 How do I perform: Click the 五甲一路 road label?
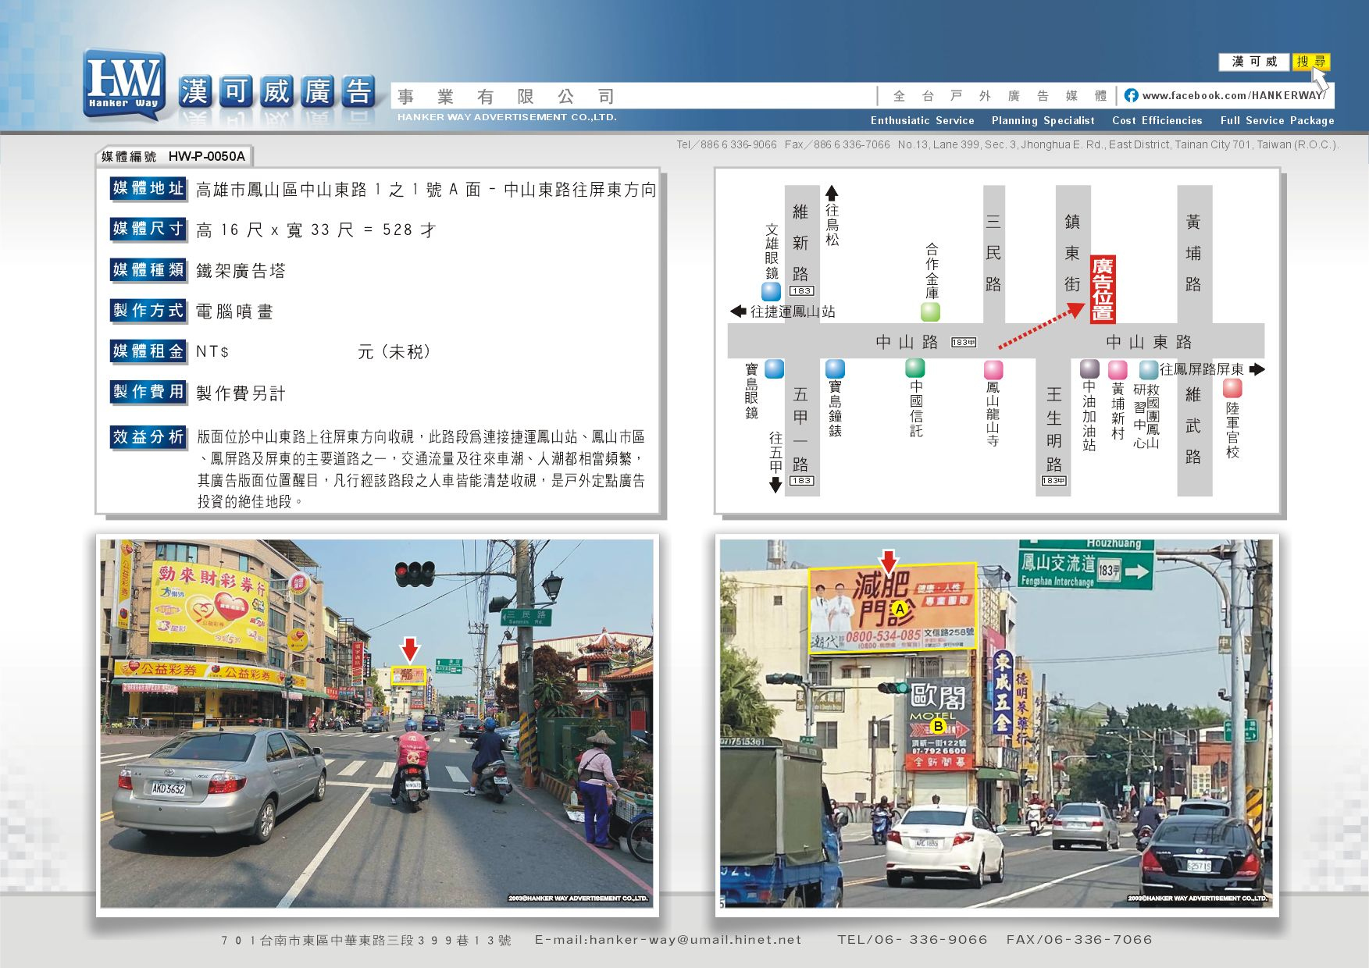pos(800,429)
